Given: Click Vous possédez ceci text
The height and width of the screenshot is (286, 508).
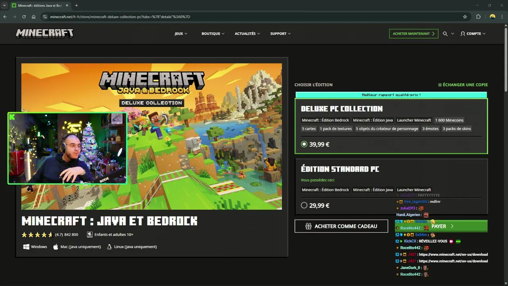Looking at the screenshot, I should tap(317, 180).
